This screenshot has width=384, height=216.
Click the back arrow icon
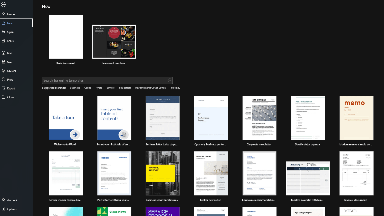4,5
